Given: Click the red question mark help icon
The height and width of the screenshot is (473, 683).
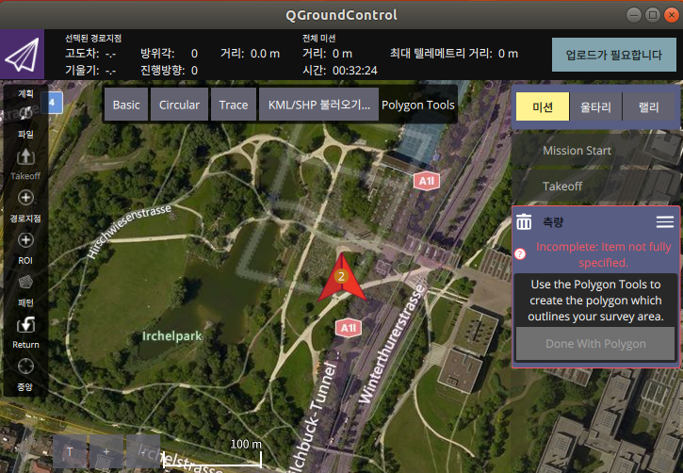Looking at the screenshot, I should point(520,253).
